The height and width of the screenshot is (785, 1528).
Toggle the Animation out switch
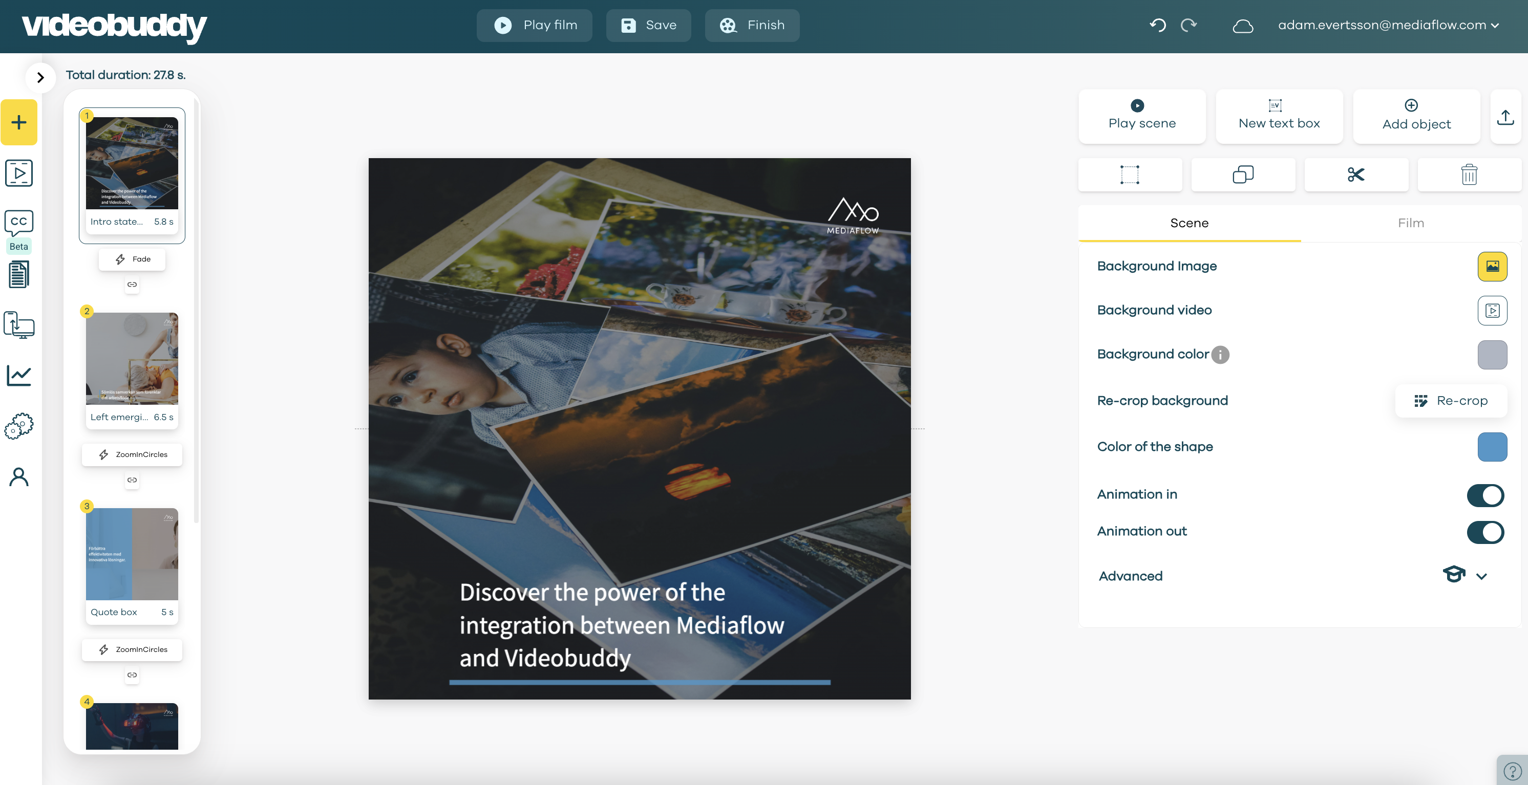click(x=1484, y=532)
